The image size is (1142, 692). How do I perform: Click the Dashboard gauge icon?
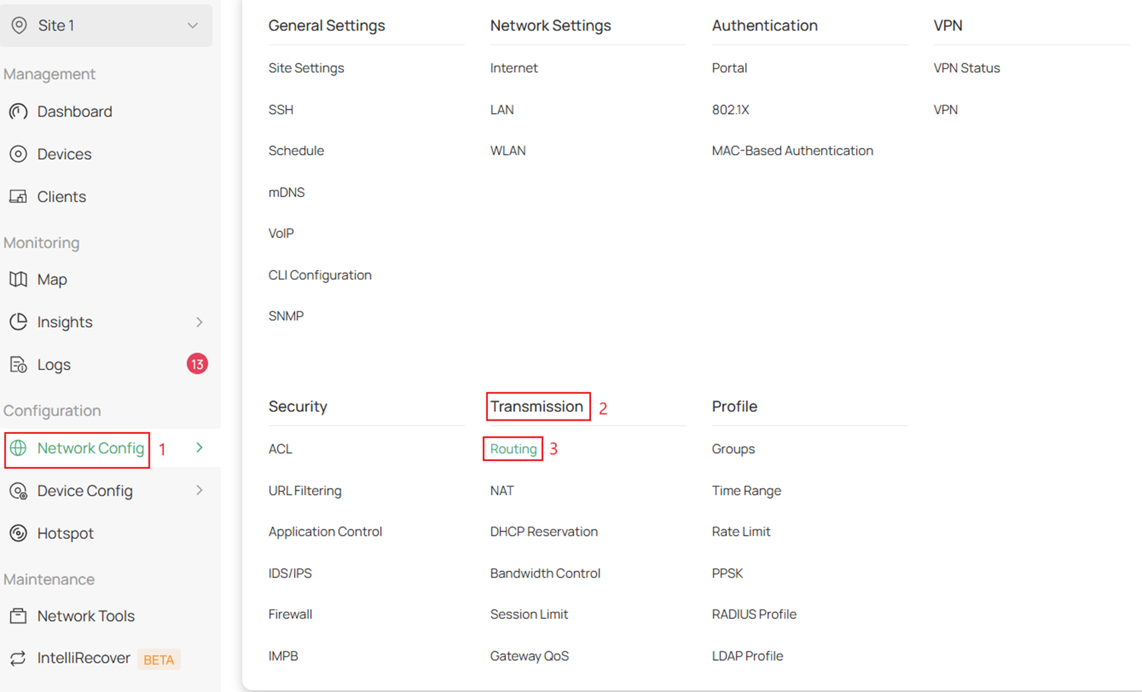(18, 111)
